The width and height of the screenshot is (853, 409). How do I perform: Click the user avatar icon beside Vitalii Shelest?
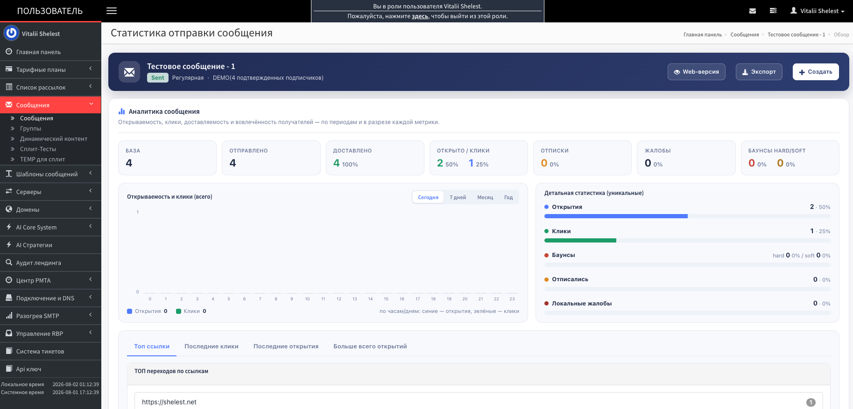[794, 10]
